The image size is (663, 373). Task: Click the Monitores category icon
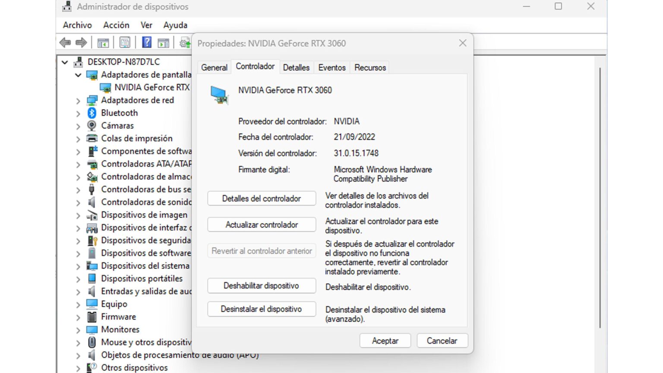tap(92, 329)
